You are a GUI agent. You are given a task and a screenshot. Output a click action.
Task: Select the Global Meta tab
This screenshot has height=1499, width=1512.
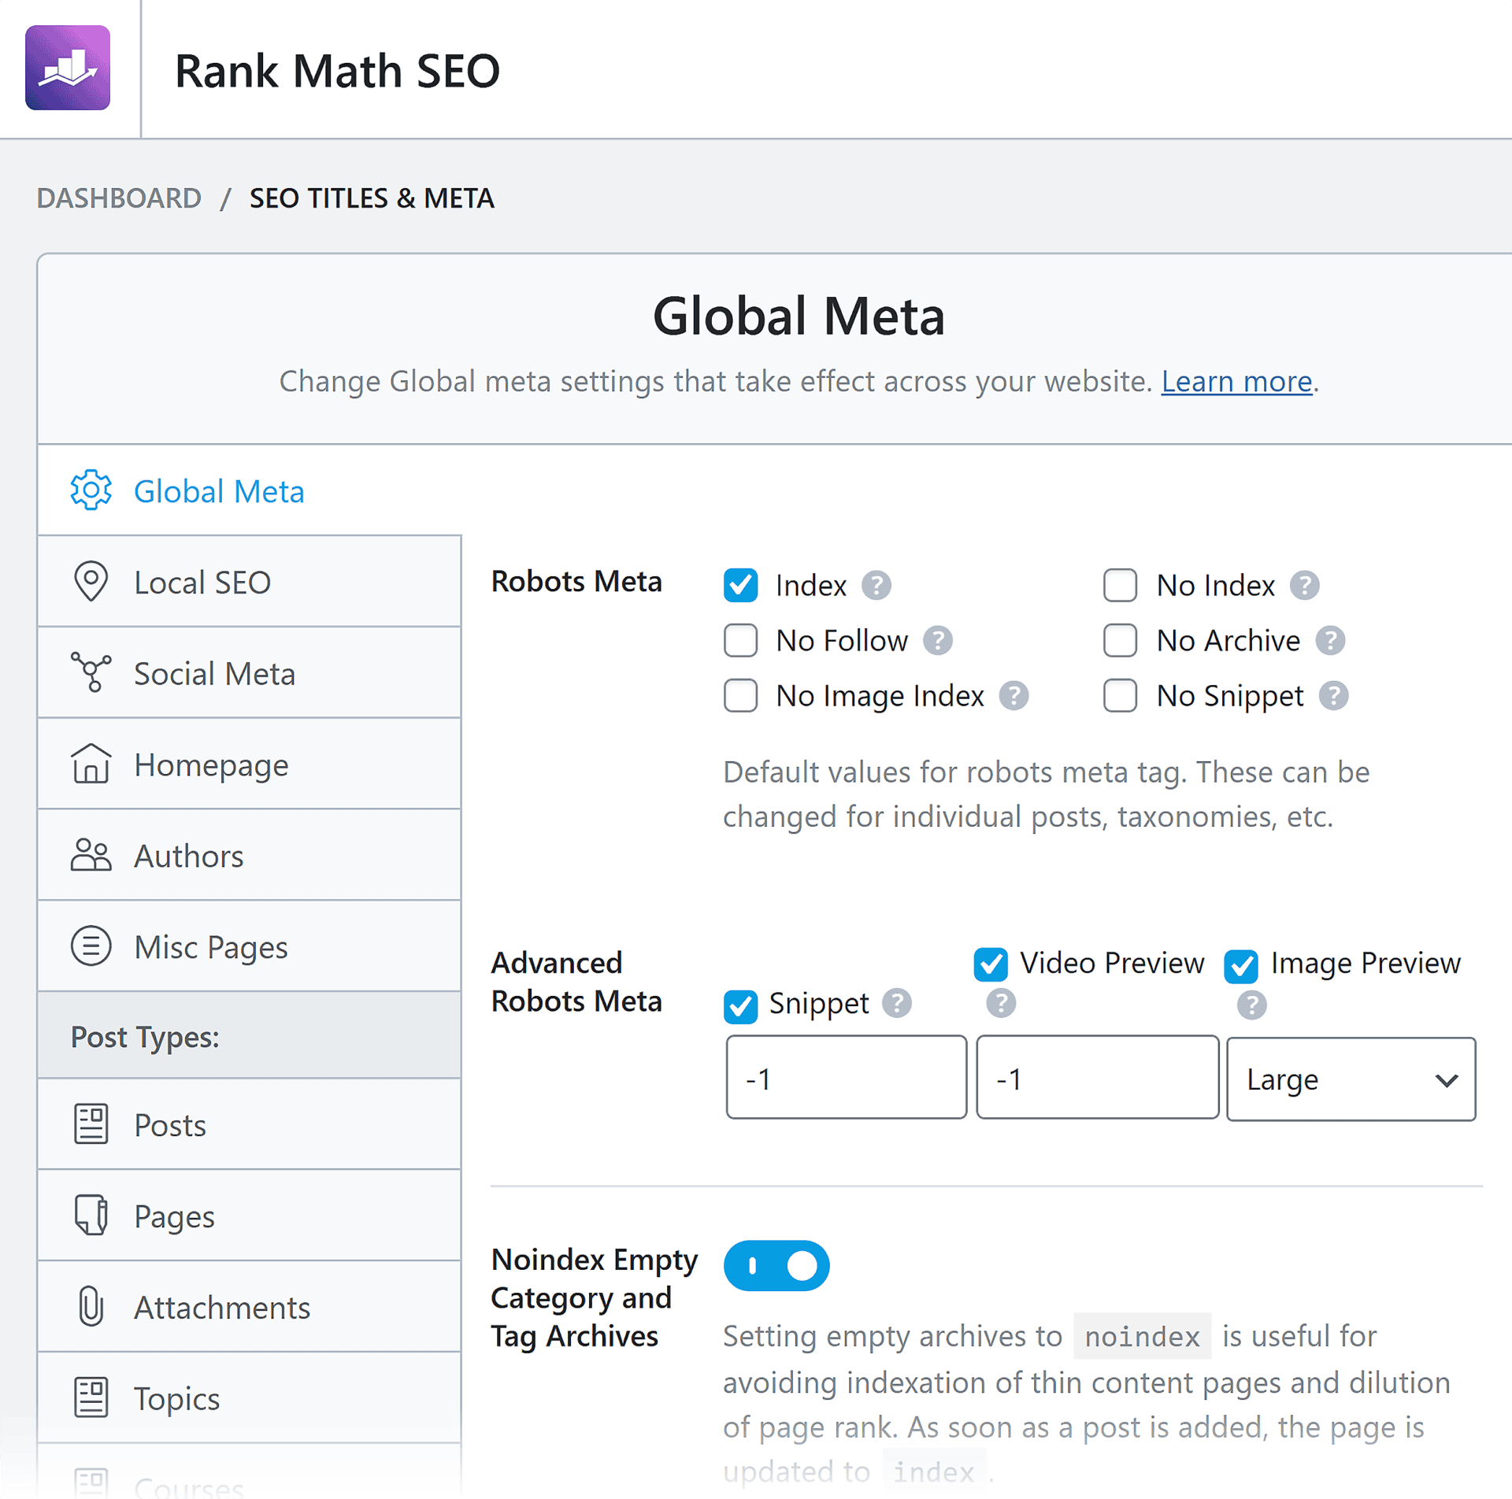(x=219, y=490)
